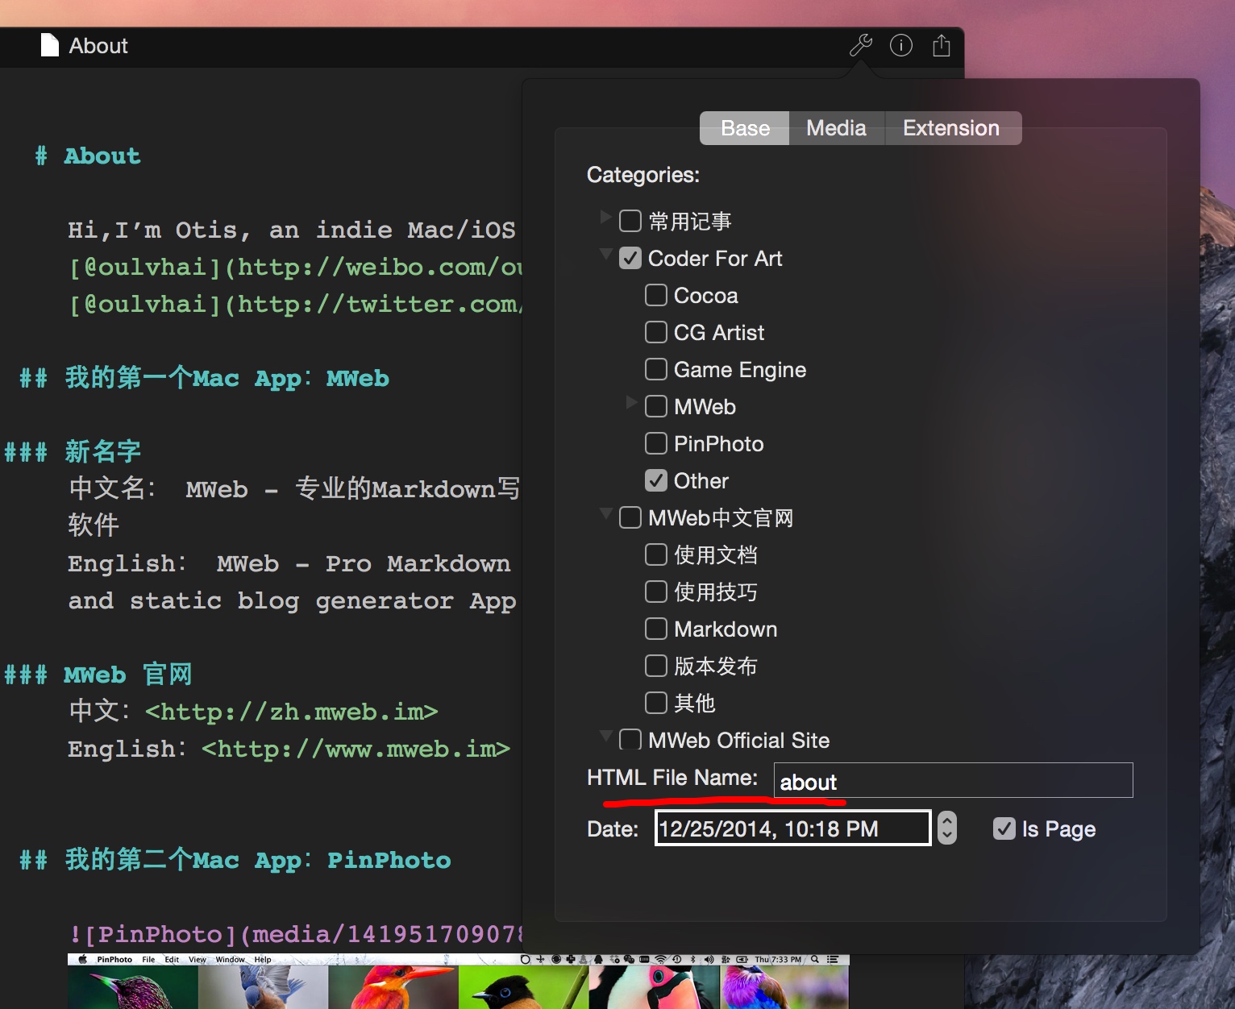Click the About window title text
Viewport: 1235px width, 1009px height.
click(x=98, y=46)
